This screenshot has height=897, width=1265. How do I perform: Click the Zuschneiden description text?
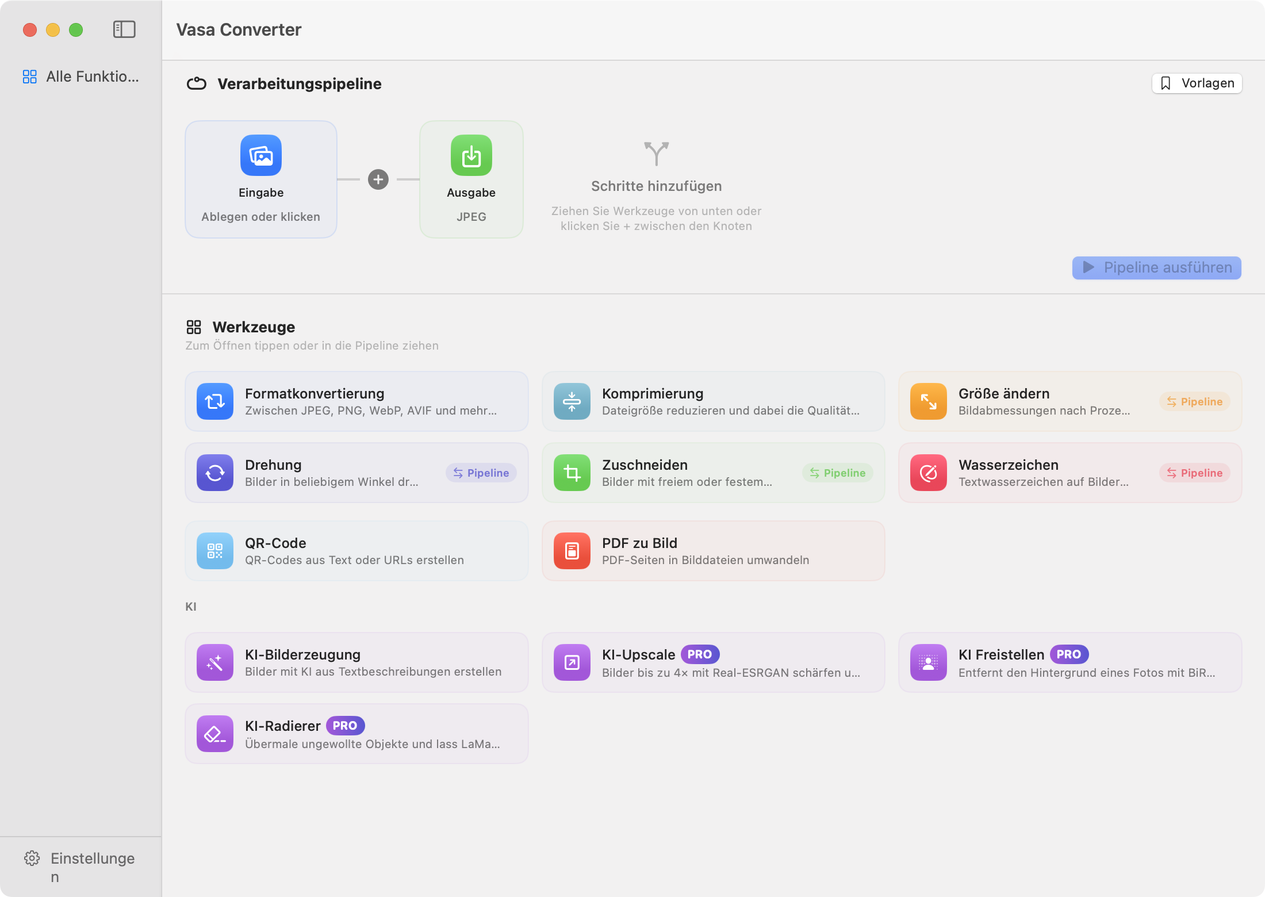click(687, 482)
